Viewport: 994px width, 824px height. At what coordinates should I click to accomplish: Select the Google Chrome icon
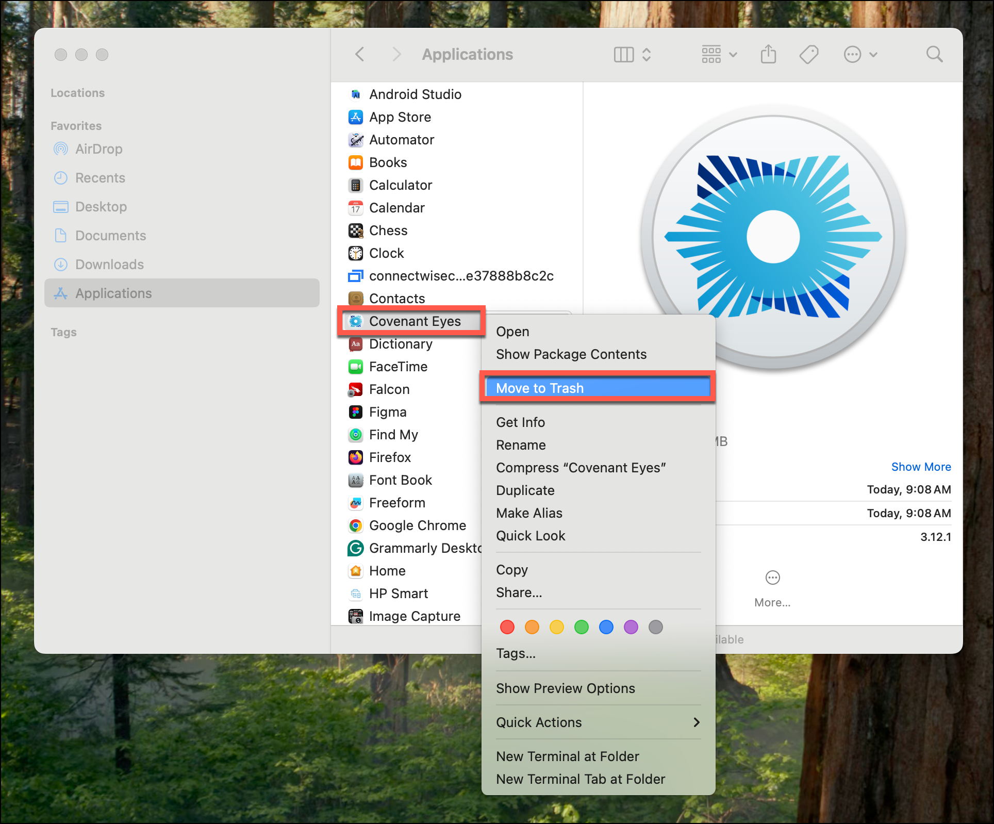[x=356, y=525]
